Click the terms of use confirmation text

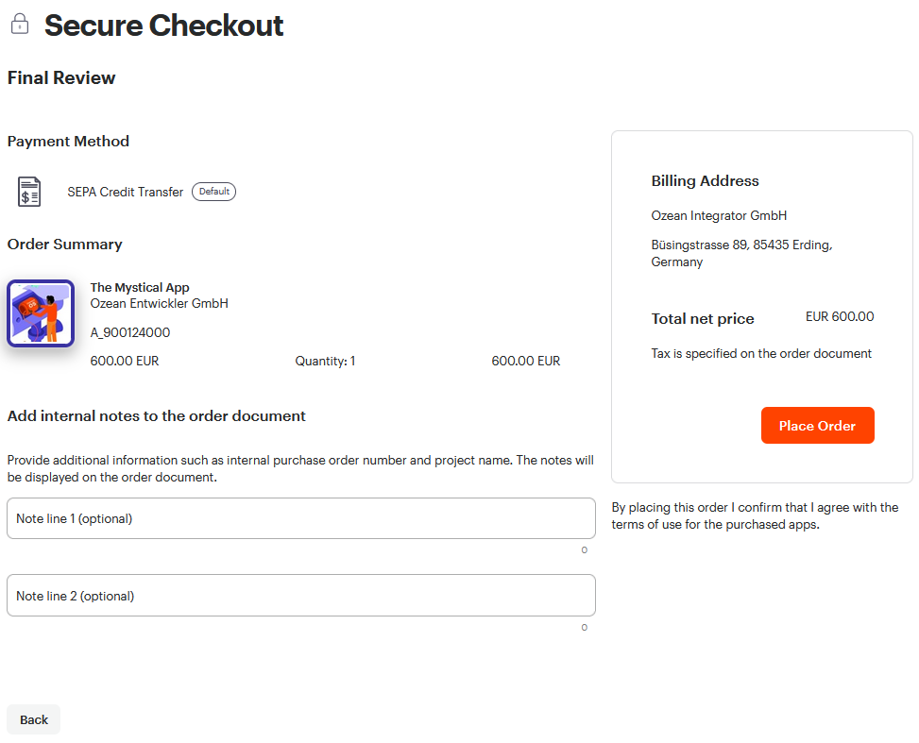[x=755, y=515]
